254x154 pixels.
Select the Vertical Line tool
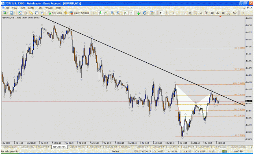[173, 13]
